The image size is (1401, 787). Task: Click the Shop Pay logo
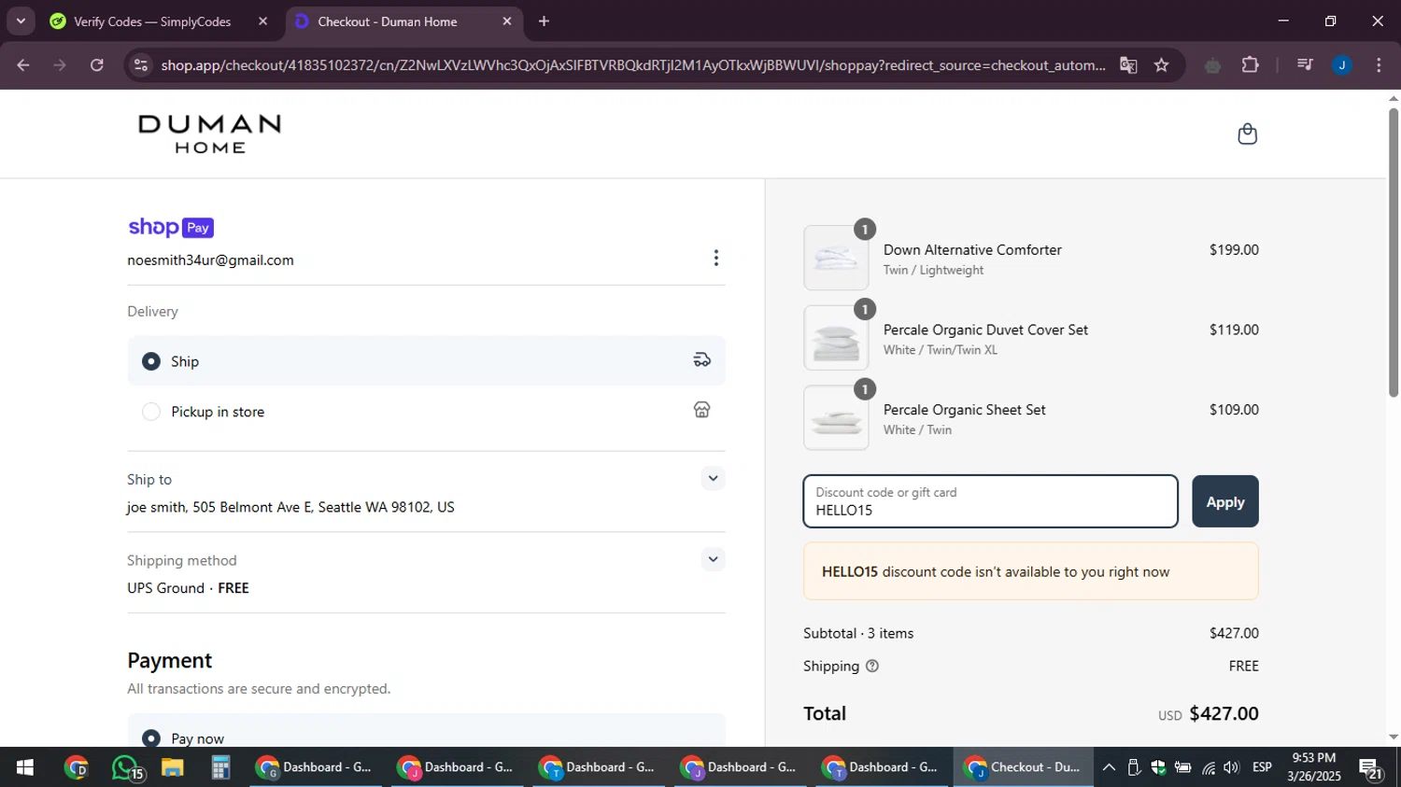(171, 227)
